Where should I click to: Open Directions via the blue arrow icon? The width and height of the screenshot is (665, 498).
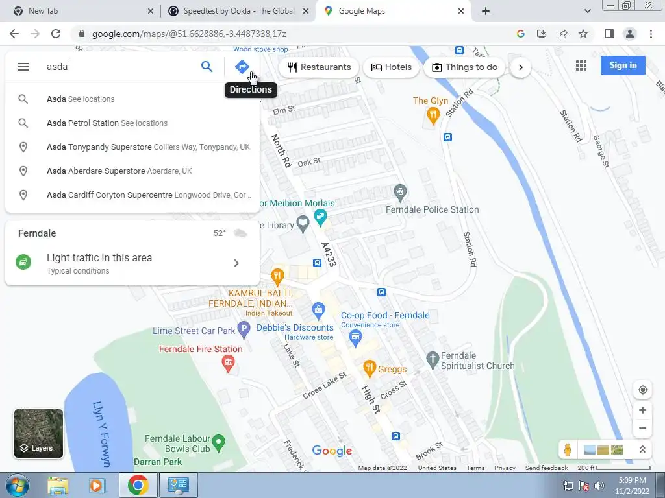242,67
